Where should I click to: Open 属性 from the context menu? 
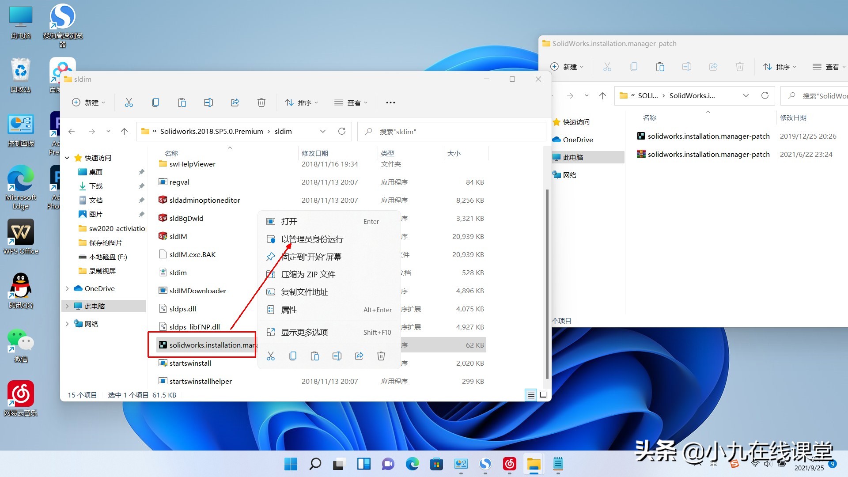(x=289, y=310)
